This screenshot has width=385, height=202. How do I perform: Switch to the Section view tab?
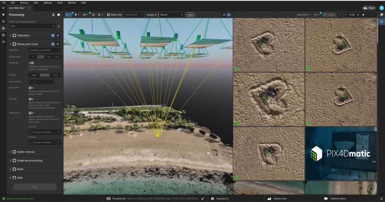(x=279, y=199)
